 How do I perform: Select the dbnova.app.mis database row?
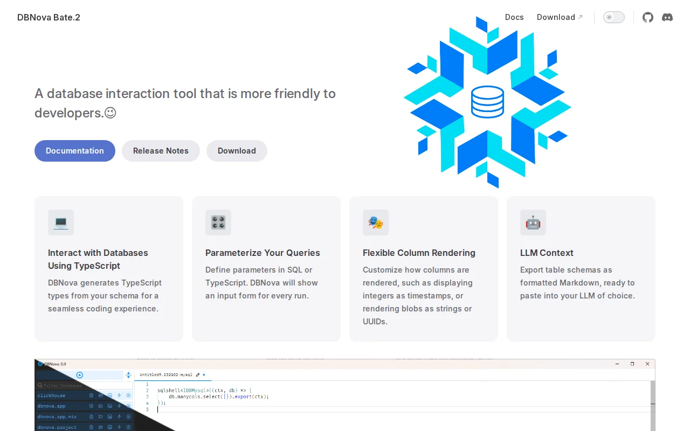click(x=84, y=416)
